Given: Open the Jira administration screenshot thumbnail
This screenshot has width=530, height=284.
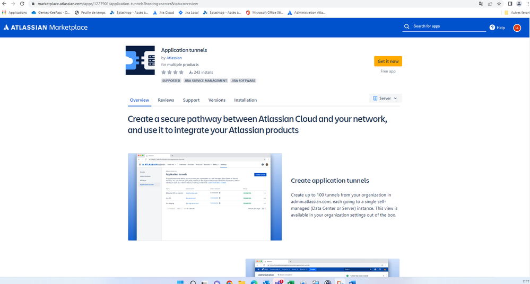Looking at the screenshot, I should pos(323,268).
